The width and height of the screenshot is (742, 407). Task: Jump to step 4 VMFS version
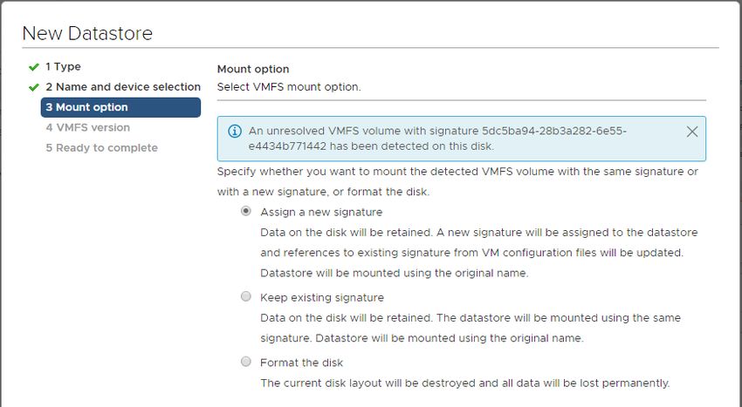pos(87,127)
